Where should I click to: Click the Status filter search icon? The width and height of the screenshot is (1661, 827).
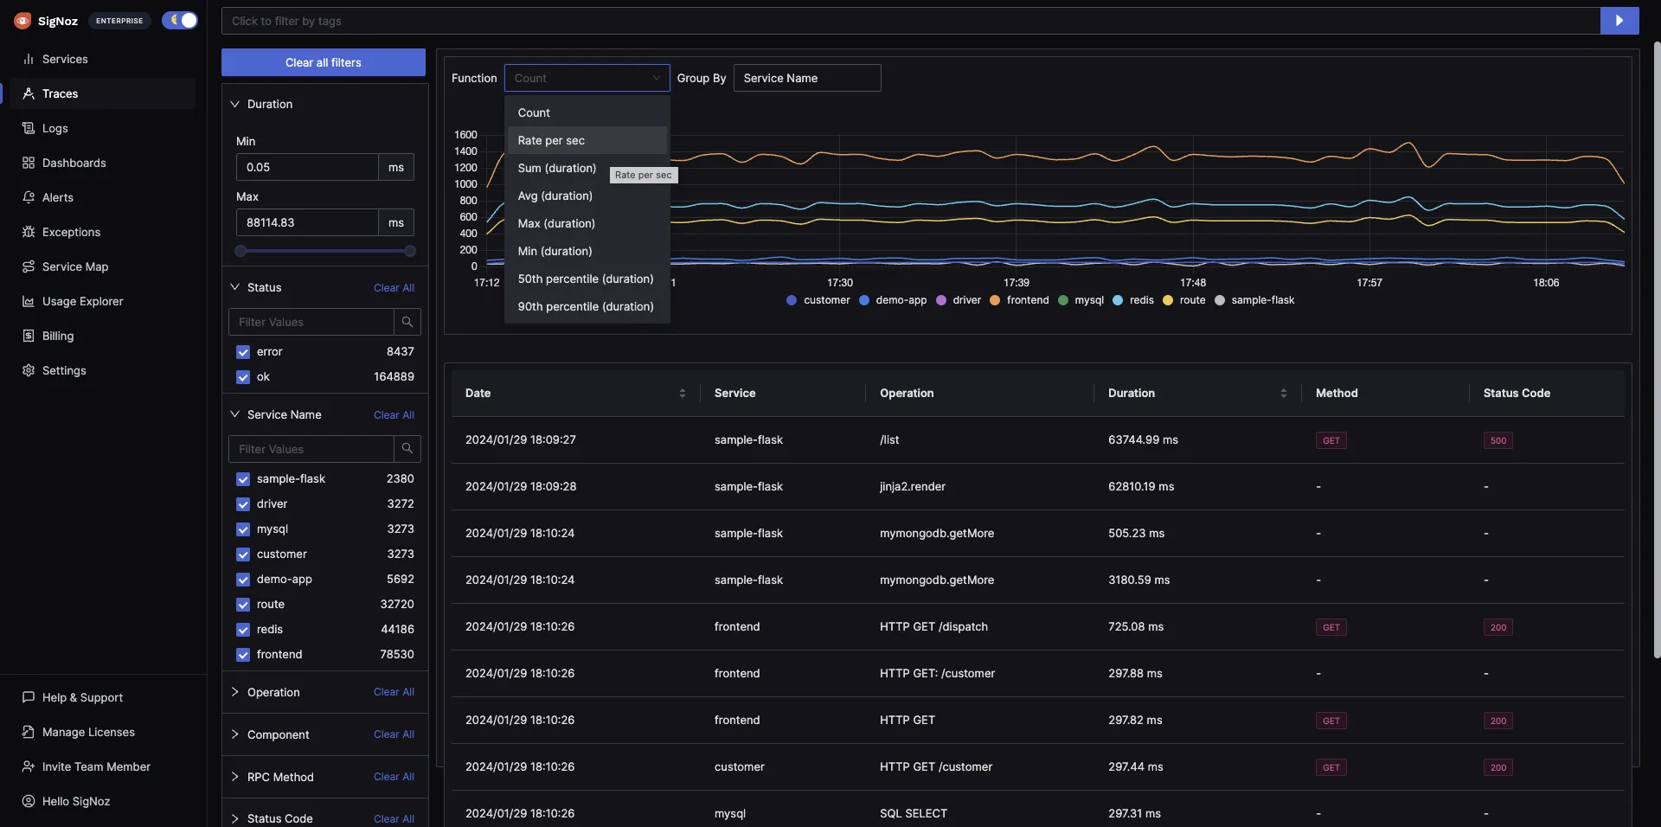tap(407, 322)
